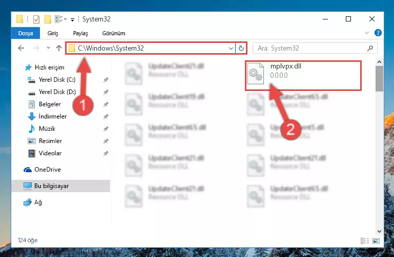Click the view layout icon in title bar
The height and width of the screenshot is (257, 394).
click(x=59, y=19)
